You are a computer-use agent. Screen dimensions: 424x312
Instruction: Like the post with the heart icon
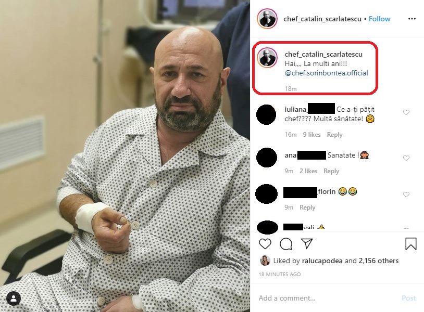click(265, 244)
